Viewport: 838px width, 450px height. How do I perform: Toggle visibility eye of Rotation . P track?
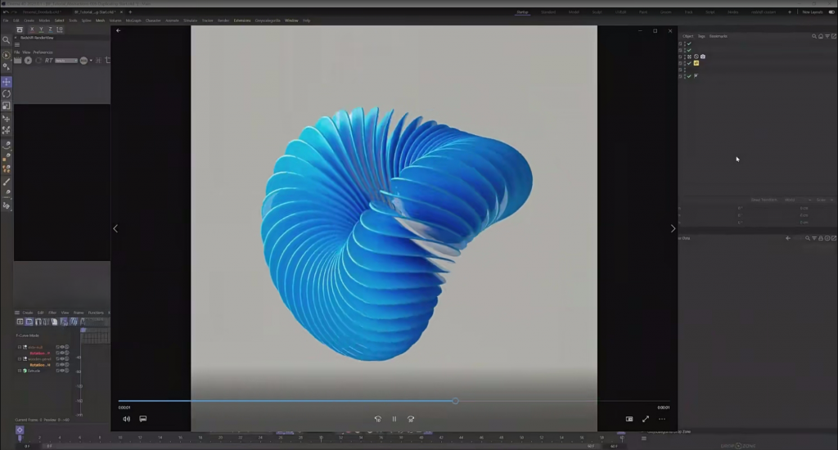coord(62,353)
